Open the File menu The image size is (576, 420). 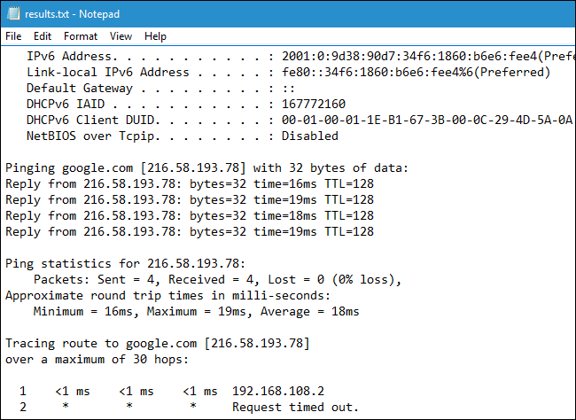(x=13, y=36)
